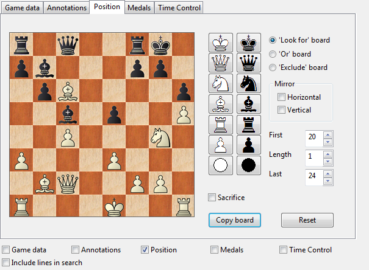Select the white pawn palette piece
Screen dimensions: 369x270
pyautogui.click(x=221, y=145)
